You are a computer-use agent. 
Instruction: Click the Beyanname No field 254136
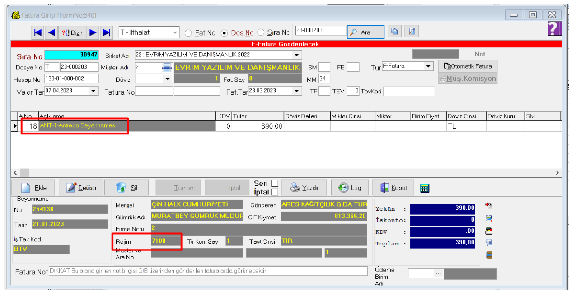70,209
